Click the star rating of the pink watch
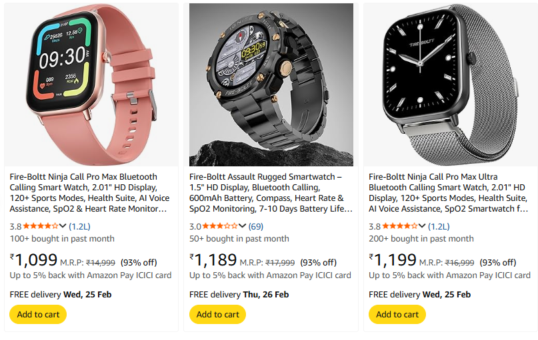 (x=41, y=226)
